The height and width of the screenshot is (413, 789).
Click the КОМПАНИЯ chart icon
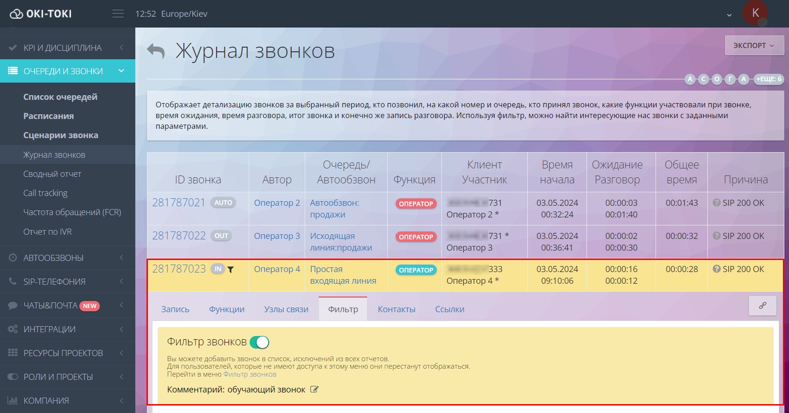[x=13, y=400]
